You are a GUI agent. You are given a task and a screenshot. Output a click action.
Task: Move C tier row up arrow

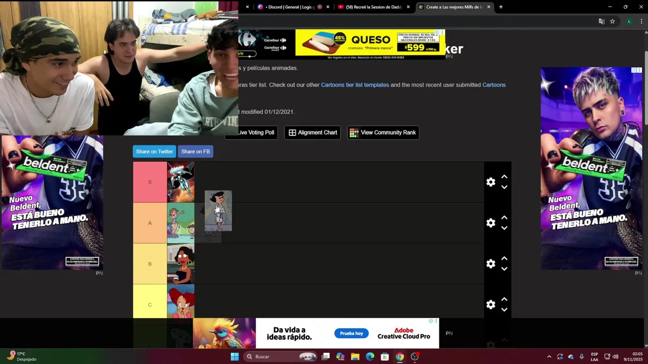tap(504, 300)
